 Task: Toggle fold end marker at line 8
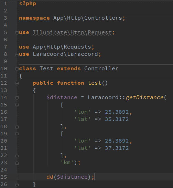17,54
